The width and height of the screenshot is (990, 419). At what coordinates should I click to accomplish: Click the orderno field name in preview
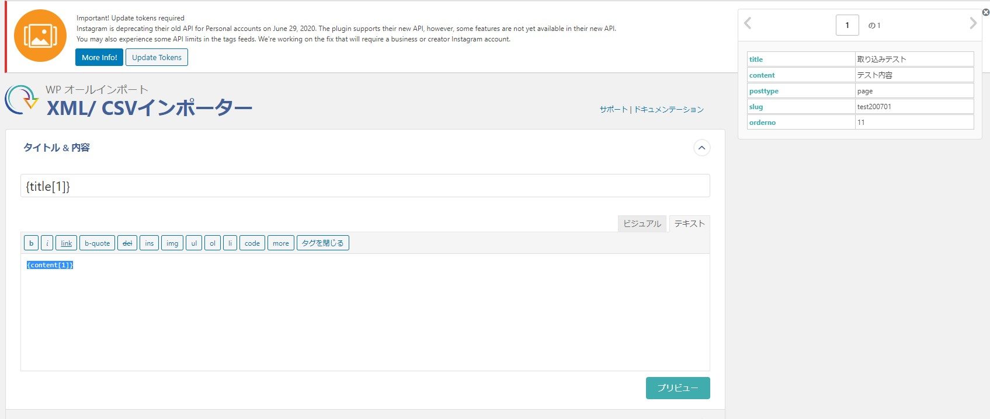[762, 123]
